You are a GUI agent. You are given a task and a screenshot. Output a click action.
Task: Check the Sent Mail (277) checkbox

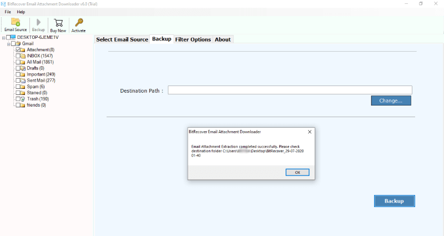tap(18, 81)
